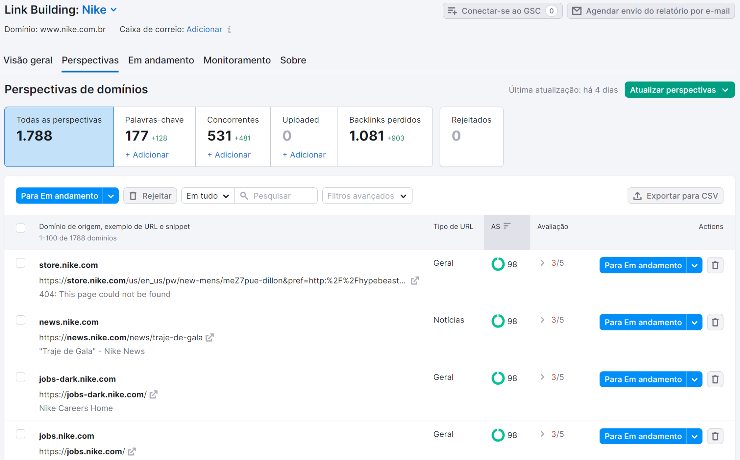
Task: Click + Adicionar under Uploaded
Action: 304,155
